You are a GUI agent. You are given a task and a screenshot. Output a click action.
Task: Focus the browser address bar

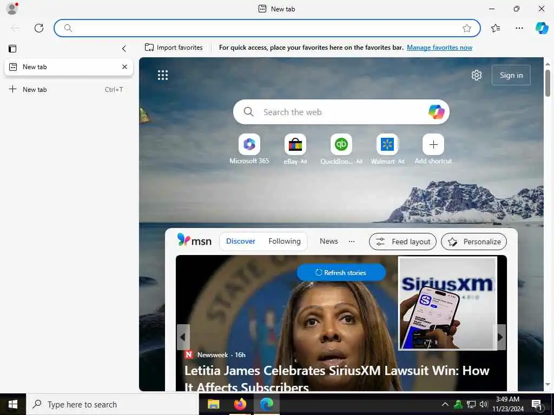pos(267,28)
